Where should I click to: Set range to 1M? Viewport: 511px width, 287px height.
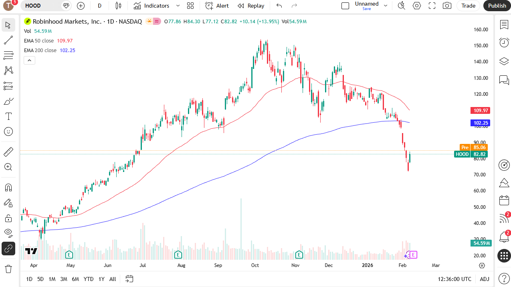click(x=52, y=279)
